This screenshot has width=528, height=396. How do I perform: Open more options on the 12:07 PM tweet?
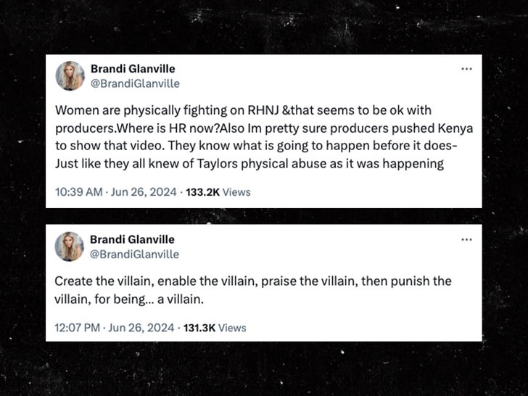point(466,239)
